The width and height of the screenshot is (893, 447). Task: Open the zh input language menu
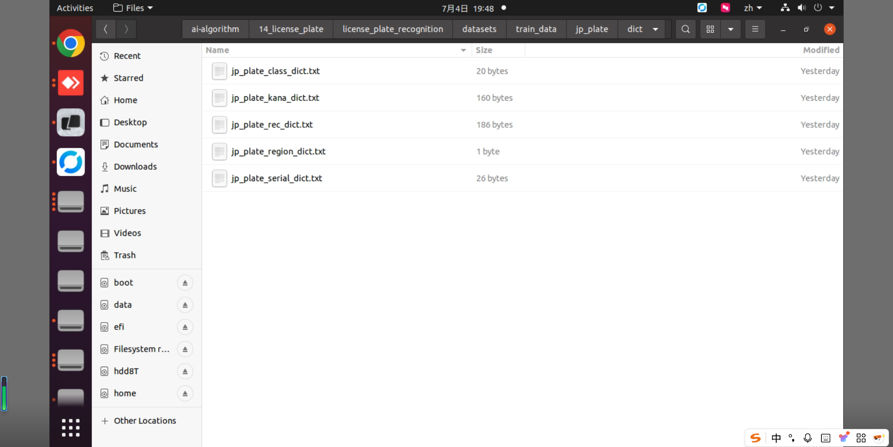pyautogui.click(x=753, y=8)
